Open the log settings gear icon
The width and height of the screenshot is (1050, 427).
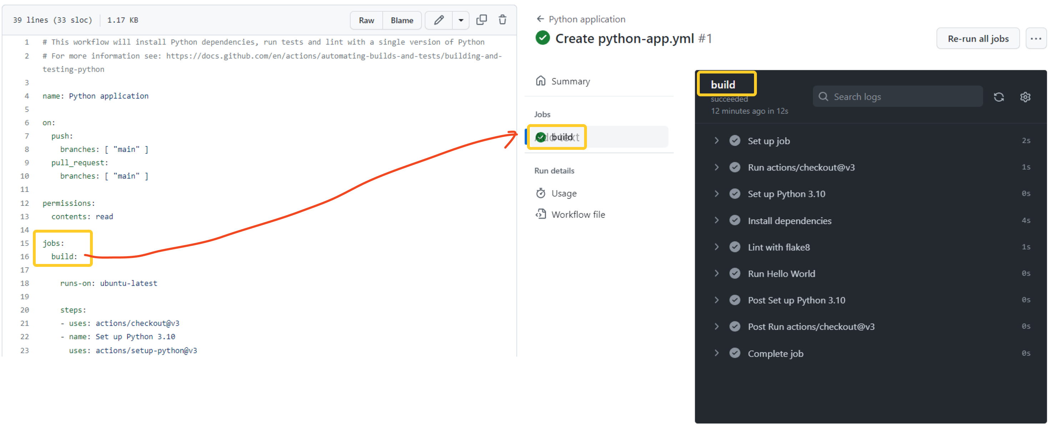pyautogui.click(x=1025, y=97)
